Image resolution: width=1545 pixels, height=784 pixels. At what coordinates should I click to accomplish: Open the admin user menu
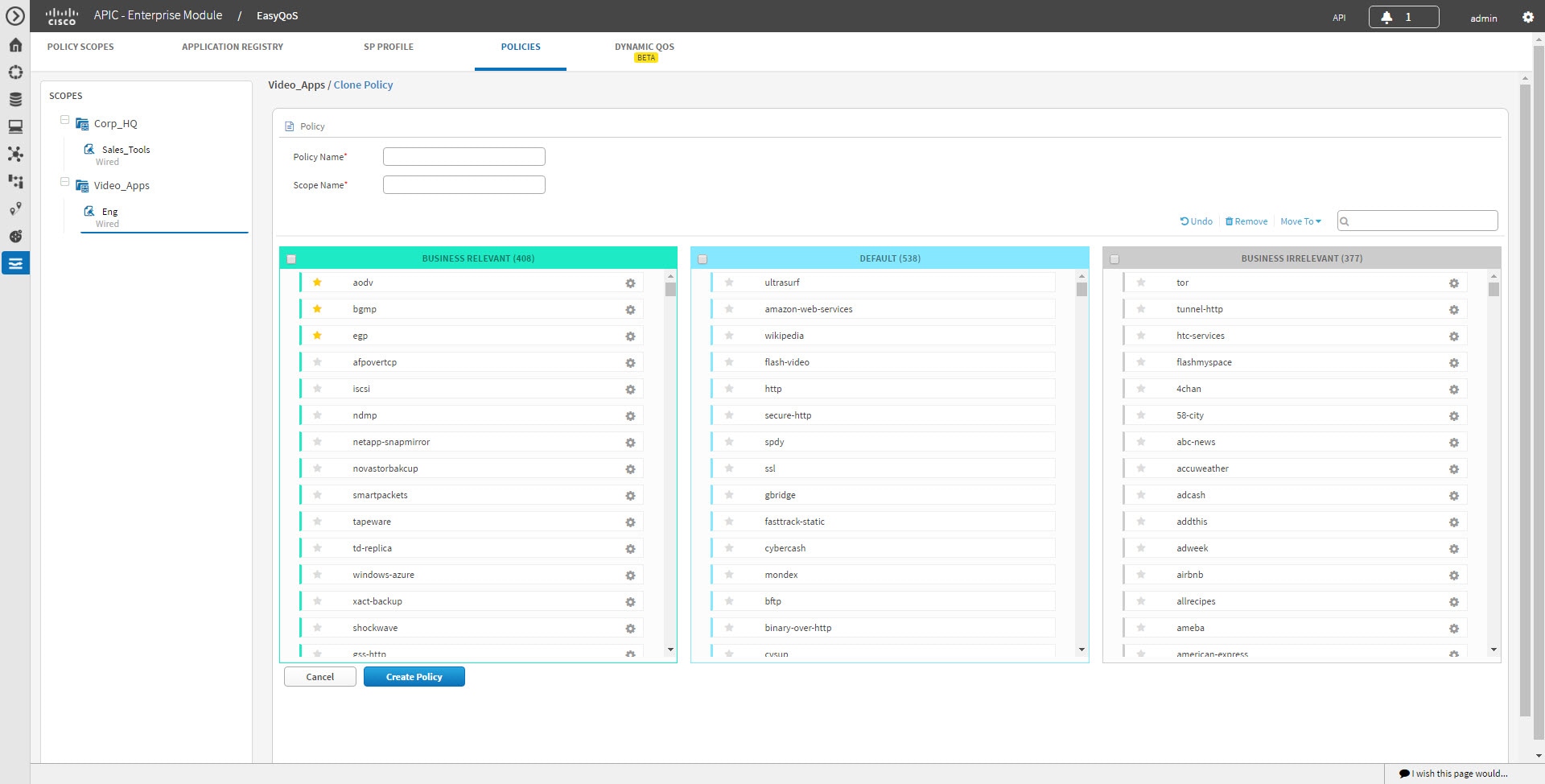(1484, 18)
